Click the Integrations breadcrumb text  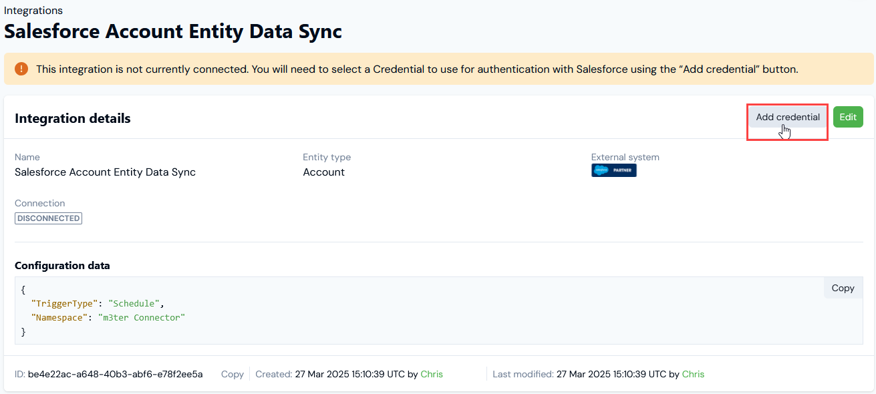[33, 11]
